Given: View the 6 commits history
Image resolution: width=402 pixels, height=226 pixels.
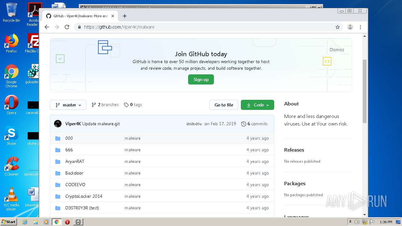Looking at the screenshot, I should point(254,124).
